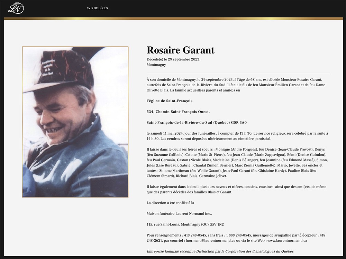Screen dimensions: 346x259
Task: Click the text 'Décédé(e) le 29 septembre 2023.'
Action: click(173, 59)
